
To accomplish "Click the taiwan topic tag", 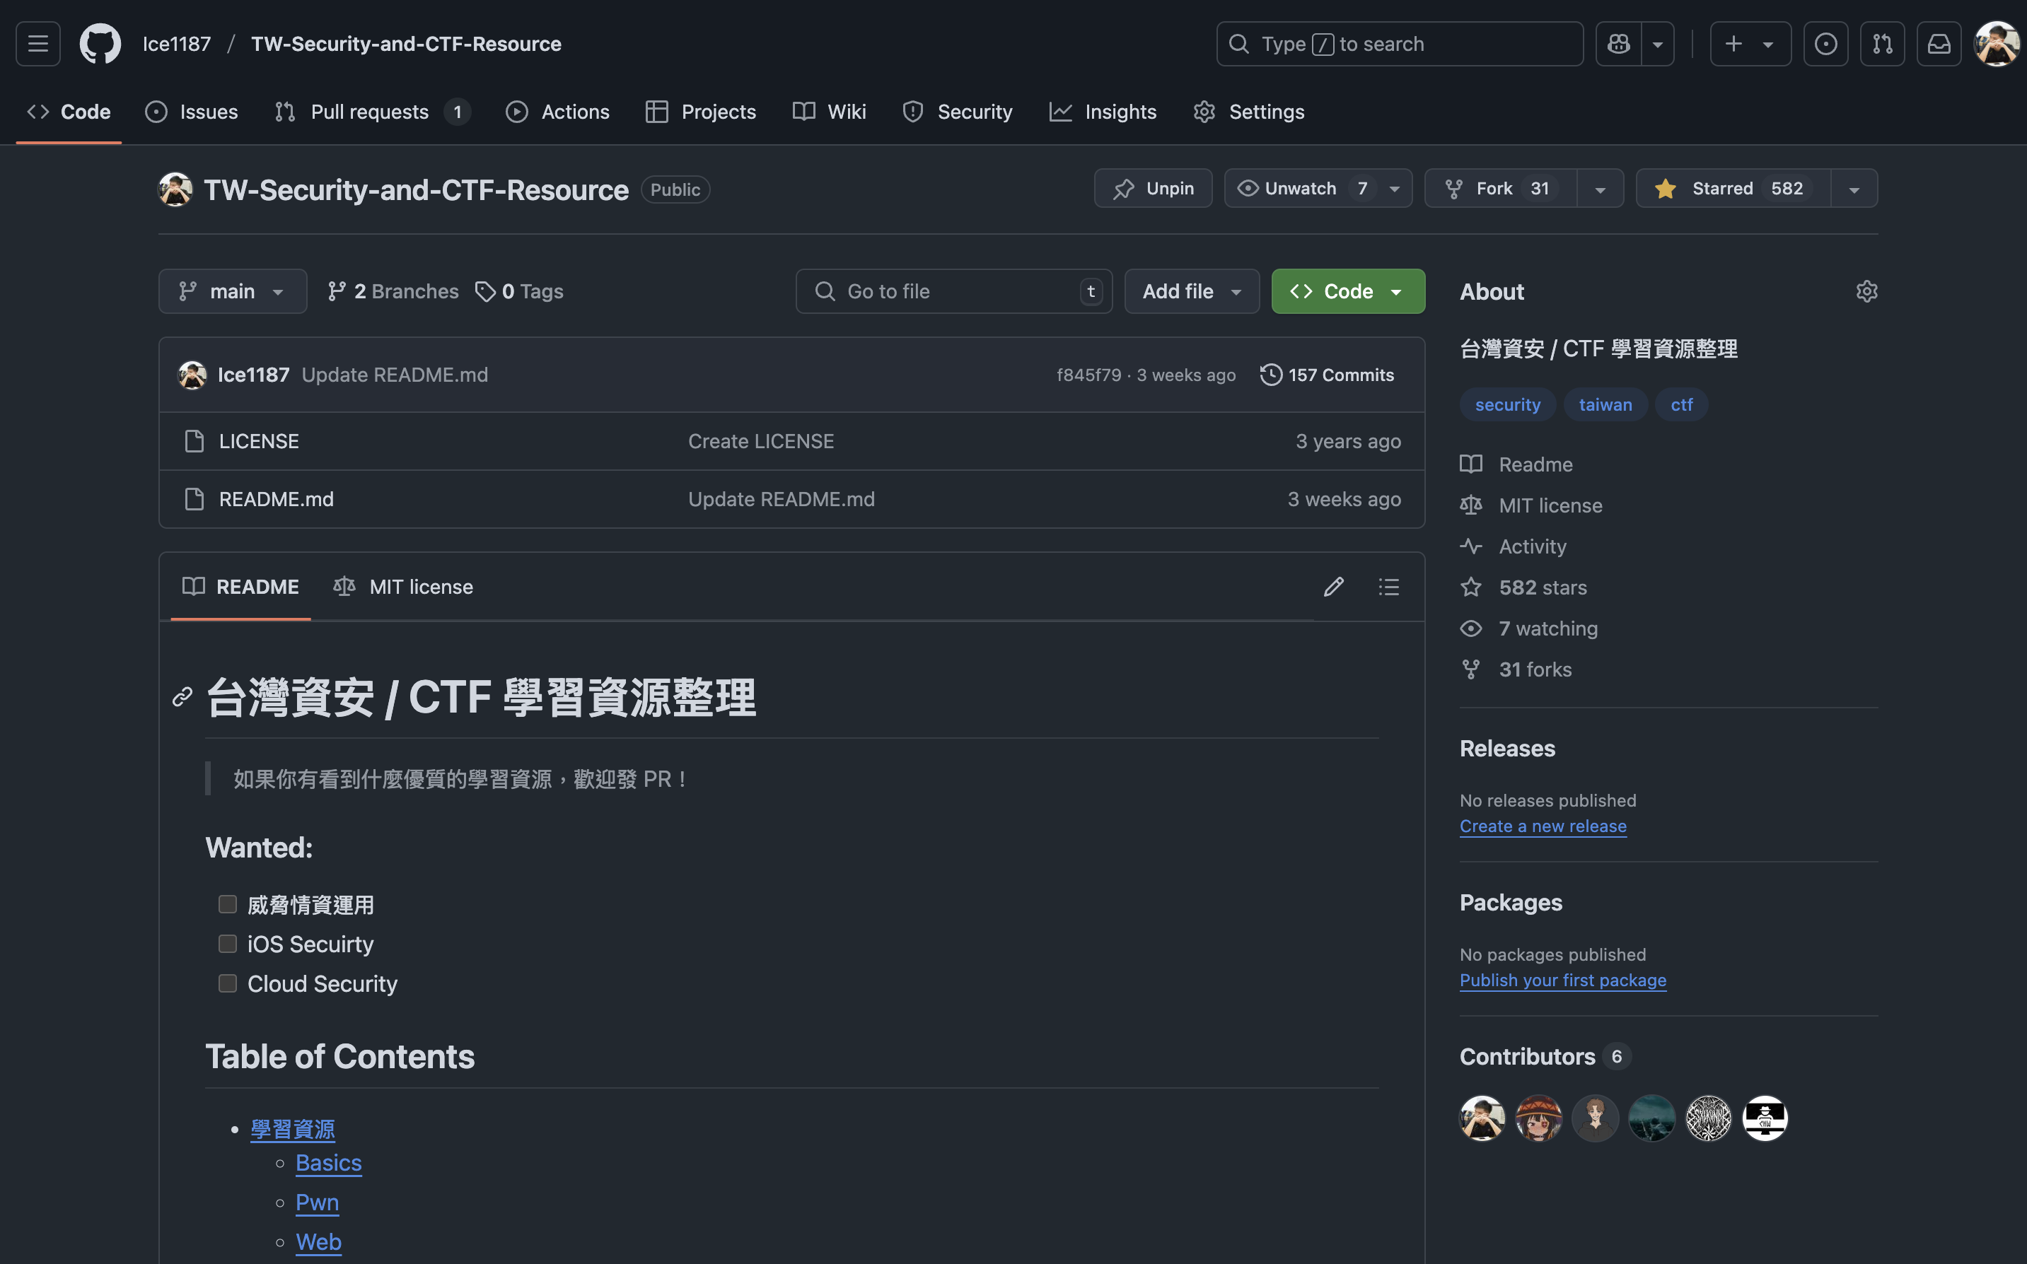I will point(1605,404).
